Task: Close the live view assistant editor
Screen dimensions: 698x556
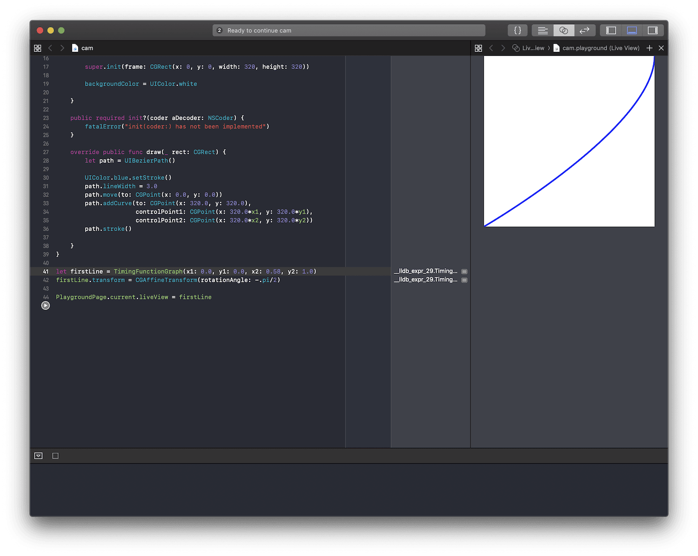Action: [661, 48]
